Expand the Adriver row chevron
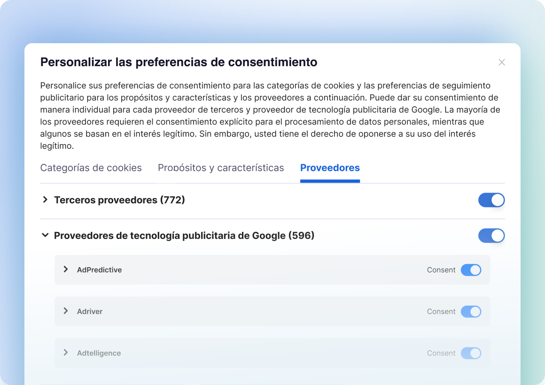The height and width of the screenshot is (385, 545). [x=66, y=311]
